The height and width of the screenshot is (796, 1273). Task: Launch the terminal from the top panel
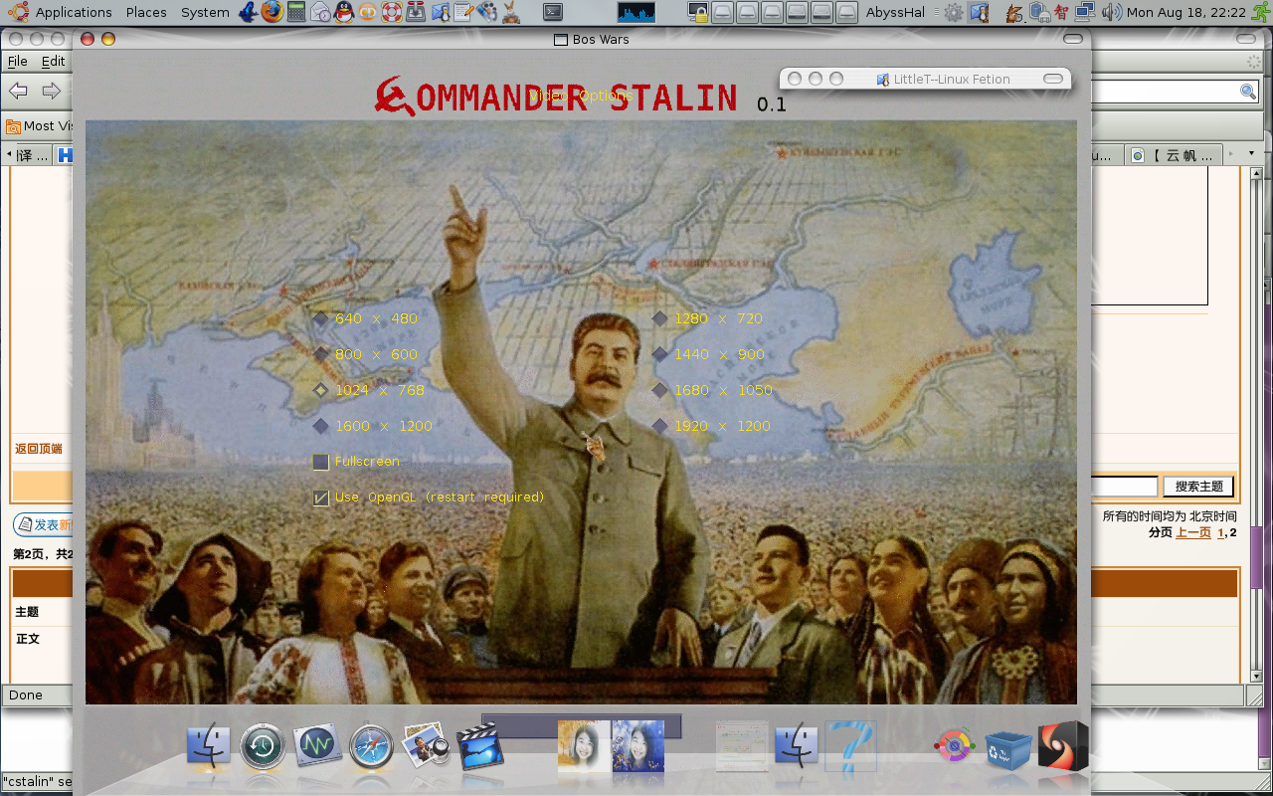pyautogui.click(x=553, y=12)
